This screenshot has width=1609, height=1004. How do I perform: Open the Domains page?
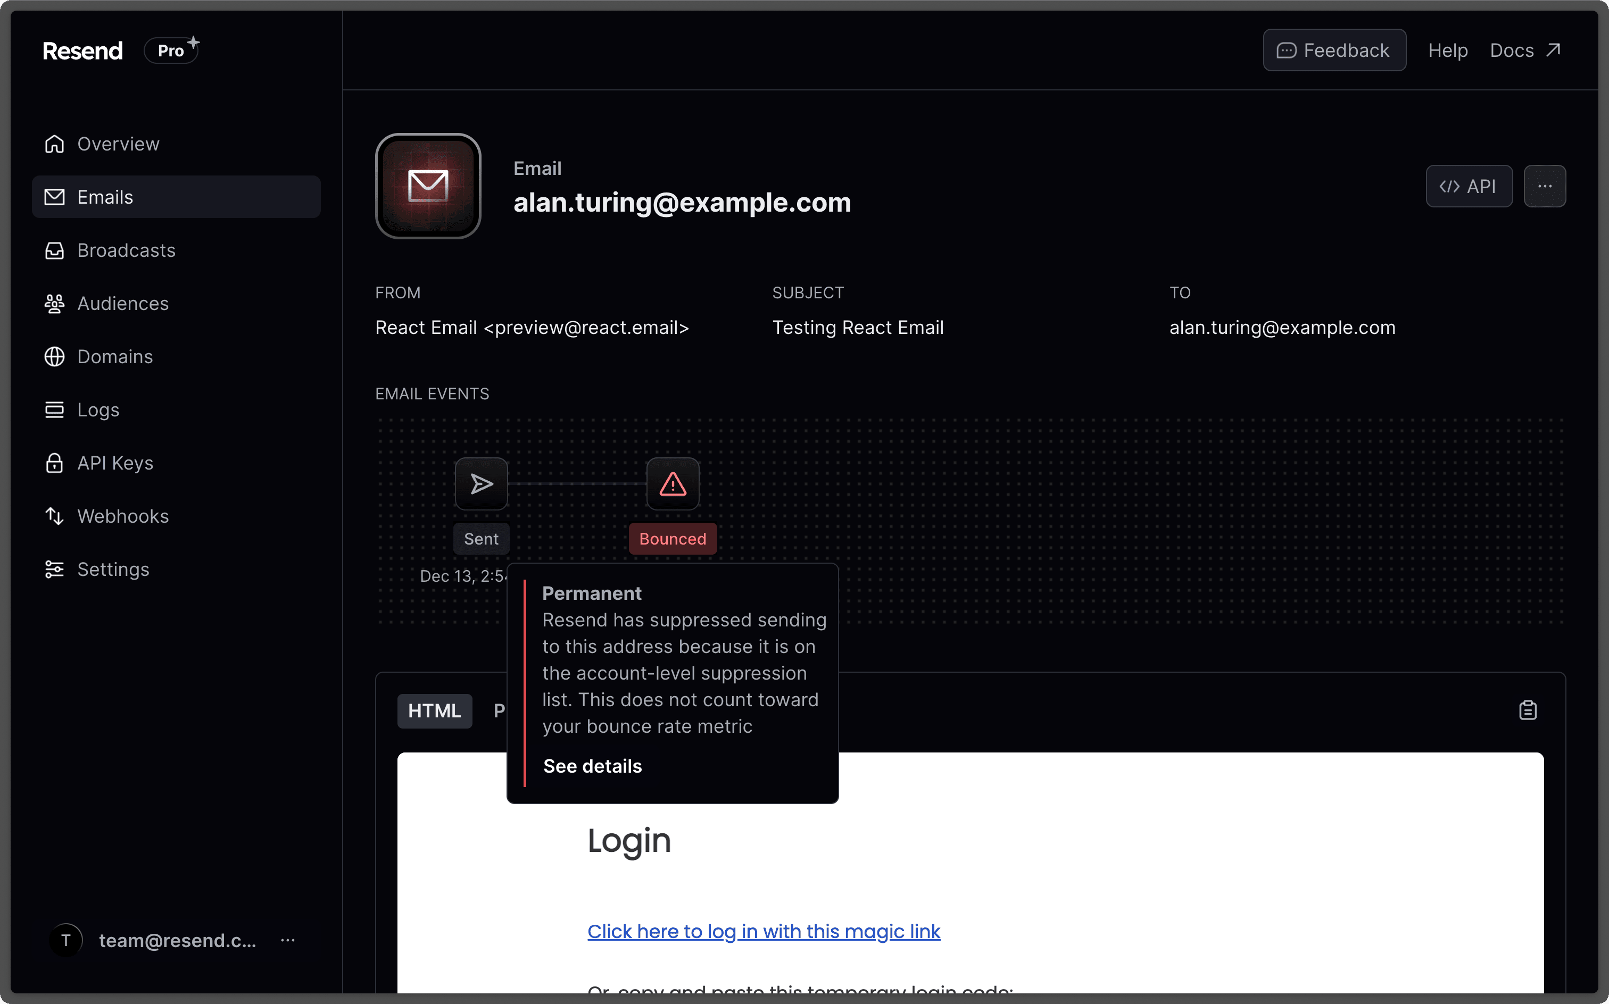tap(115, 357)
